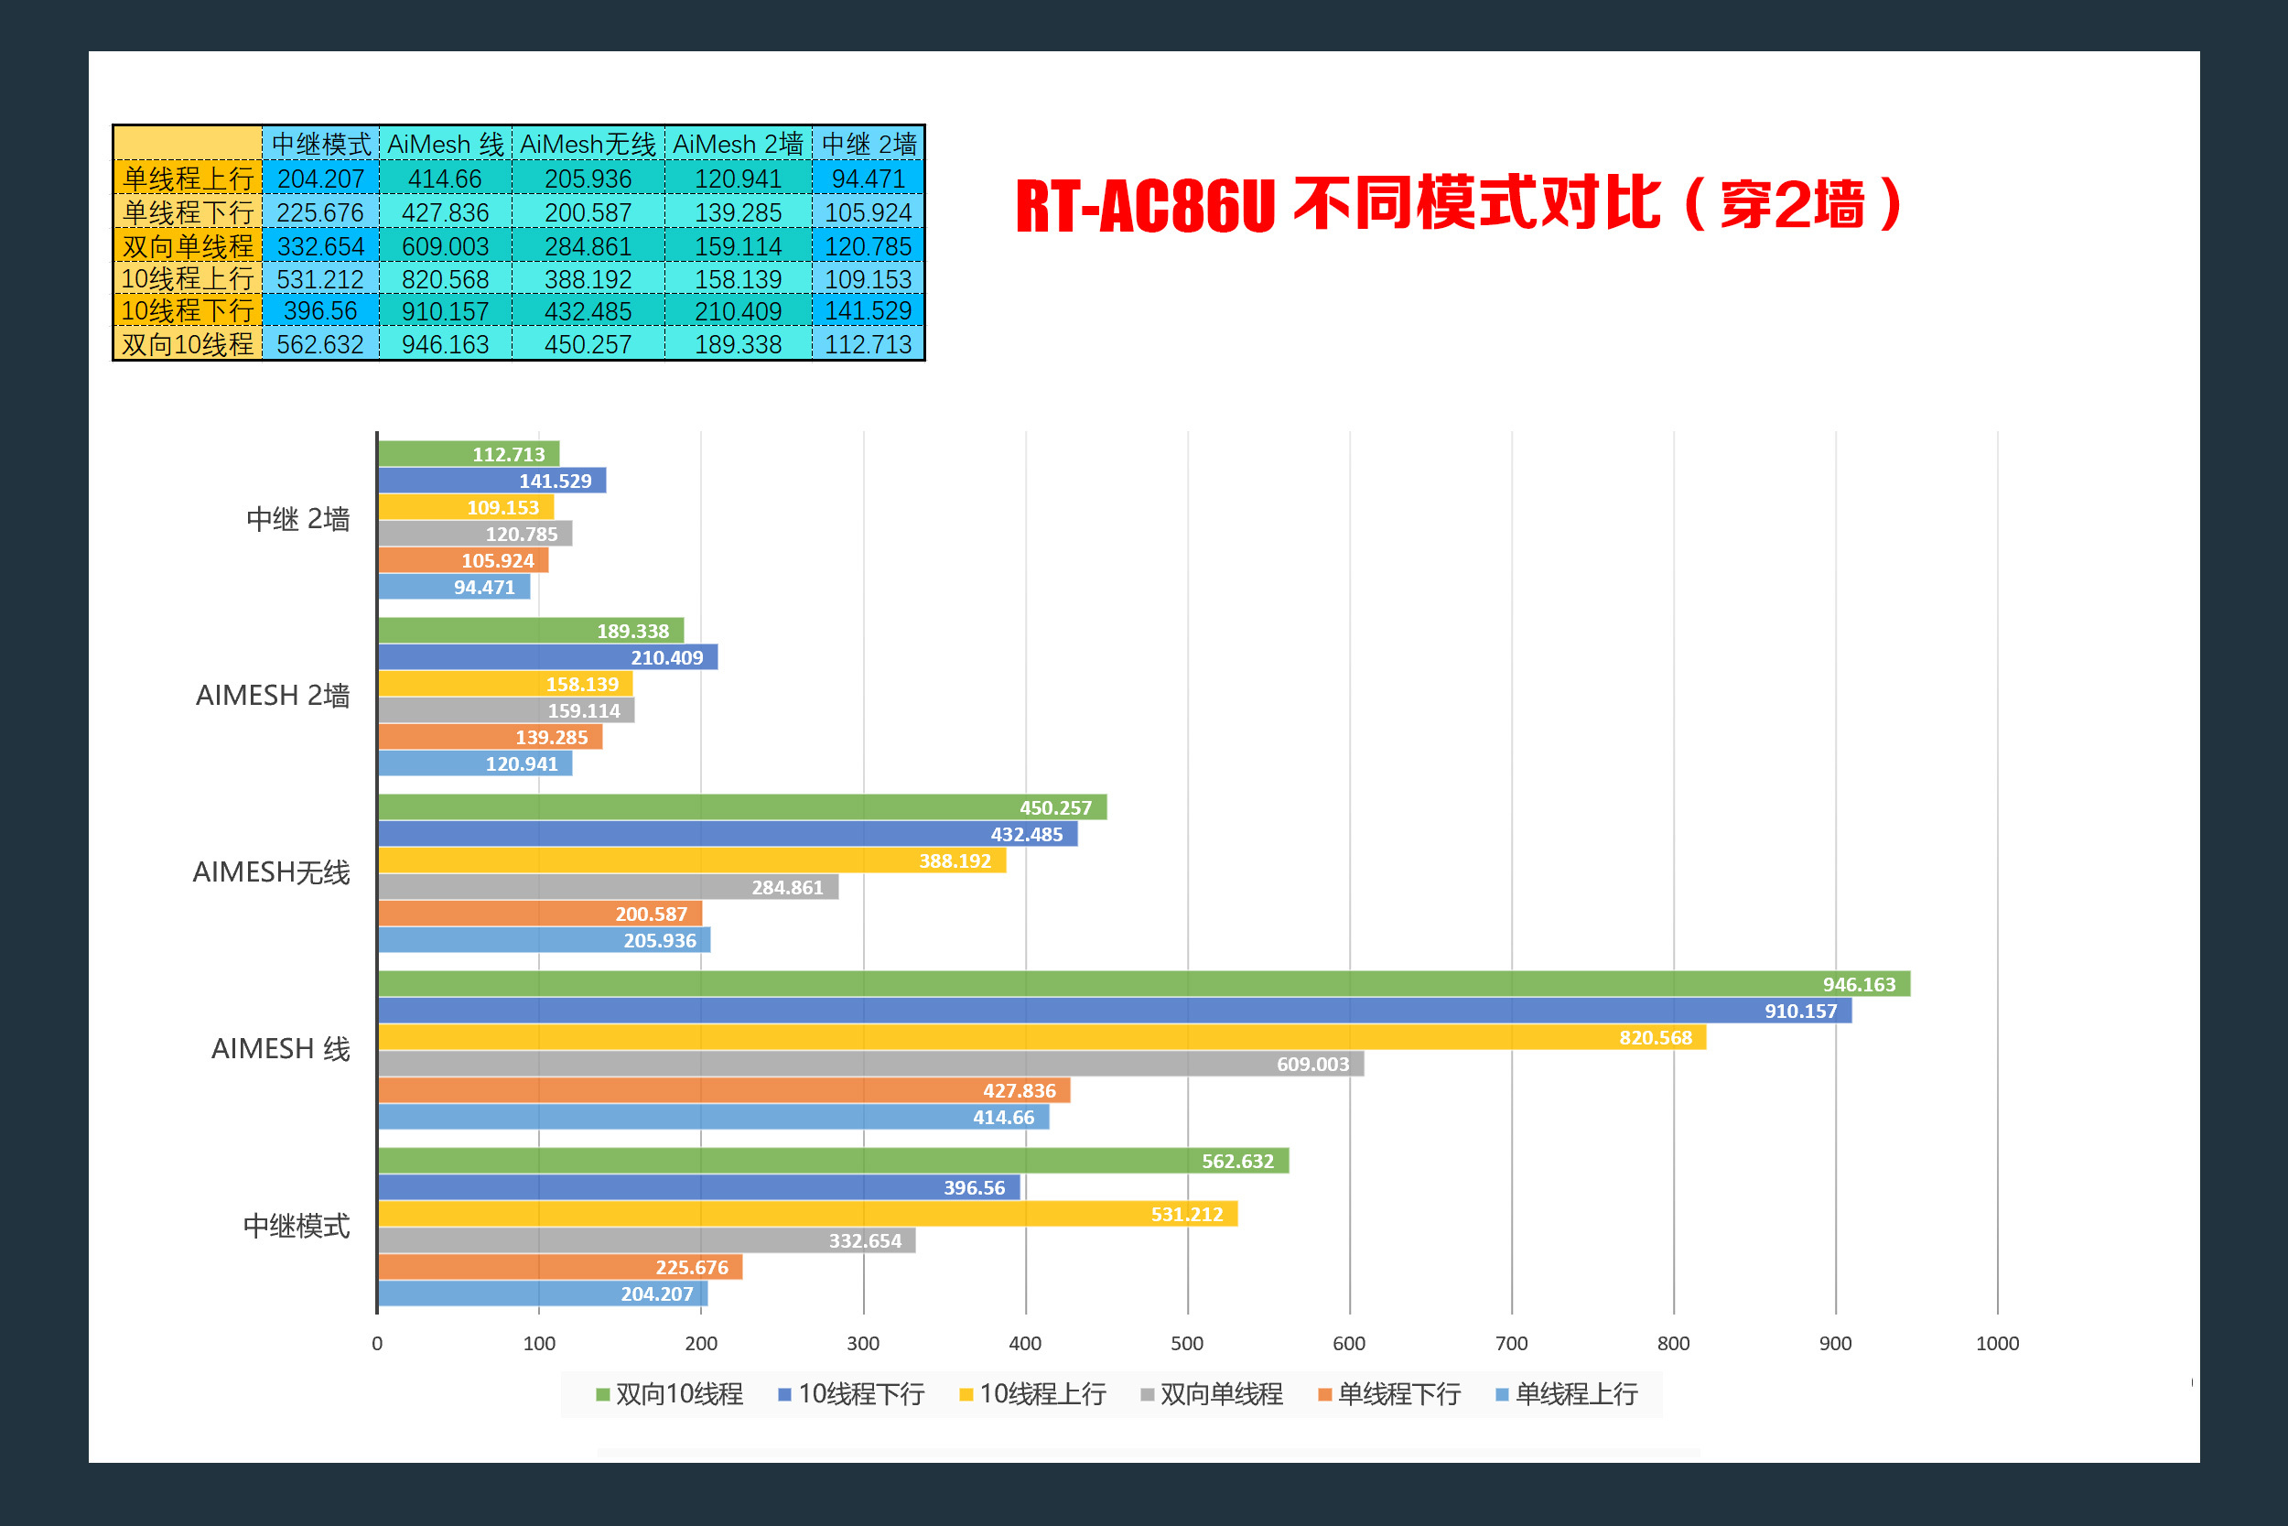
Task: Select the 910.157 blue bar
Action: 1114,1011
